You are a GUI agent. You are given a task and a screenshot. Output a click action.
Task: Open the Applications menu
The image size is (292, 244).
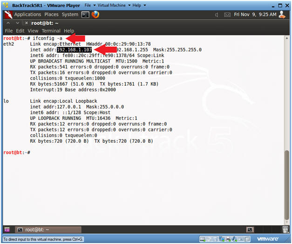pyautogui.click(x=27, y=14)
